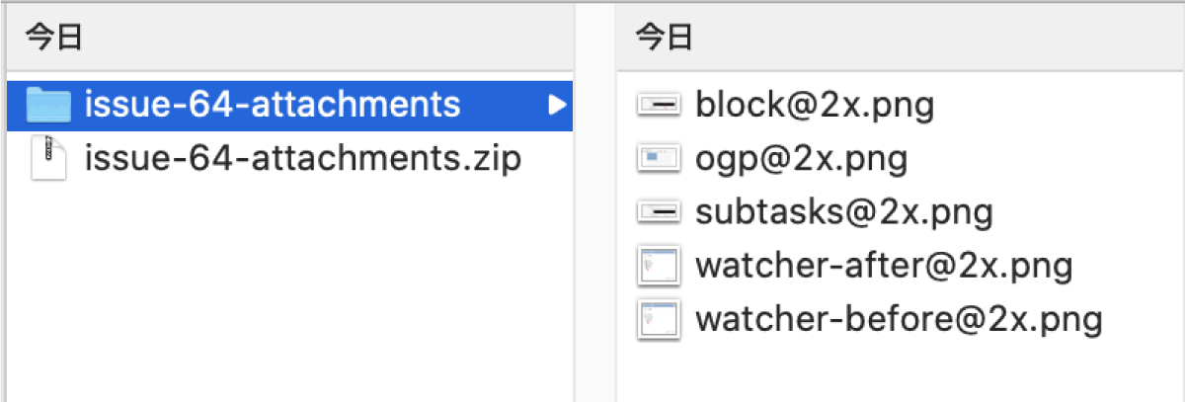
Task: Click the watcher-before@2x.png thumbnail icon
Action: 659,320
